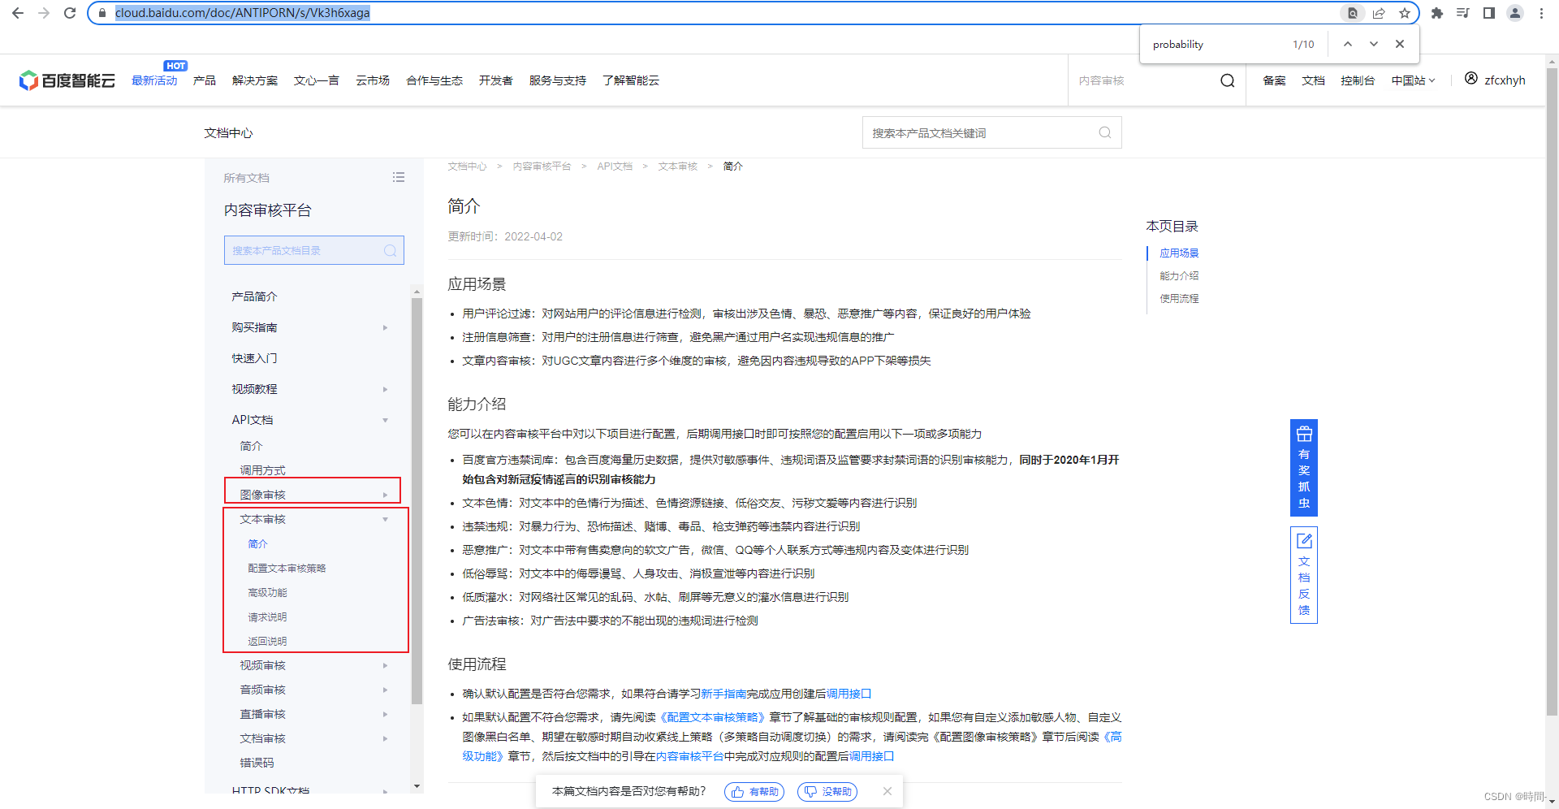Open 产品简介 in sidebar
The image size is (1559, 809).
(x=254, y=296)
